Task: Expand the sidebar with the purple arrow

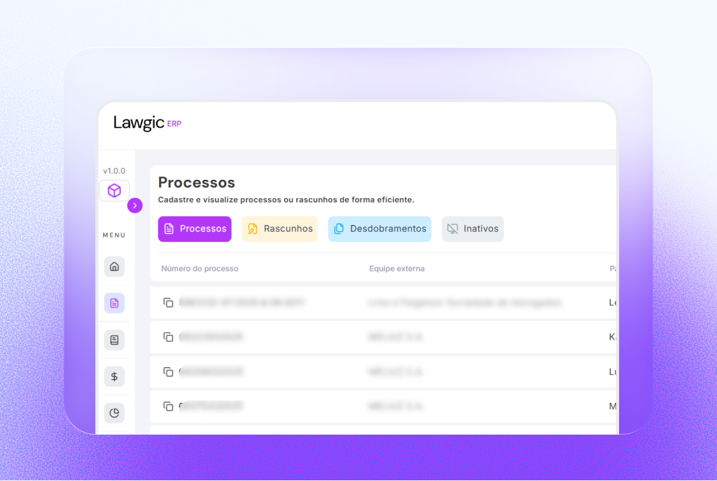Action: pyautogui.click(x=135, y=206)
